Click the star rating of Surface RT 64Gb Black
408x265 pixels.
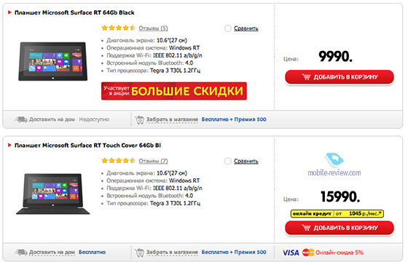pos(118,28)
